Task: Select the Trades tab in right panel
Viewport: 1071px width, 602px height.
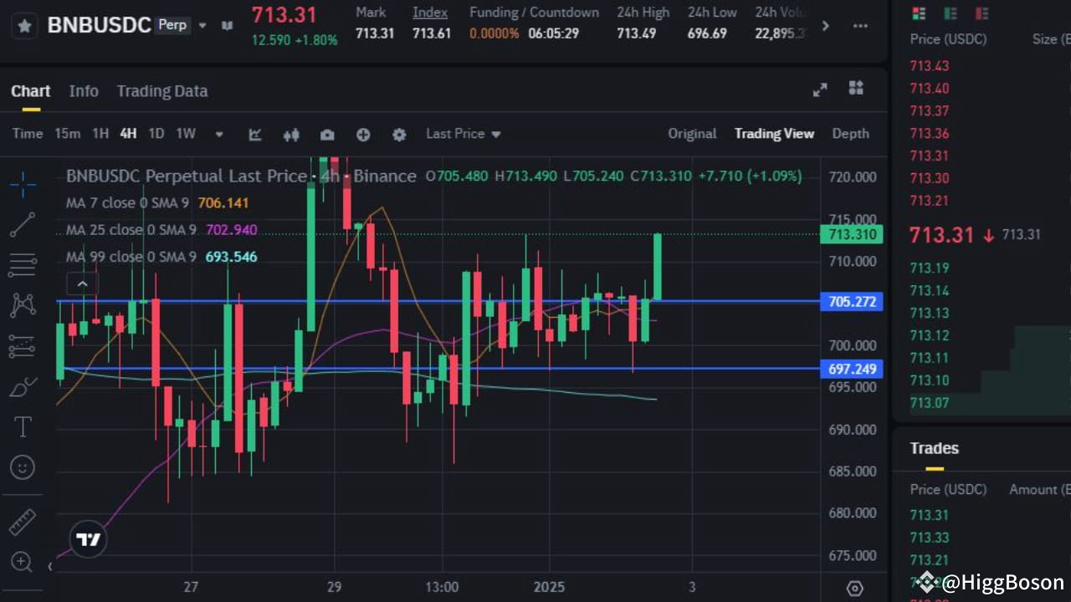Action: 935,449
